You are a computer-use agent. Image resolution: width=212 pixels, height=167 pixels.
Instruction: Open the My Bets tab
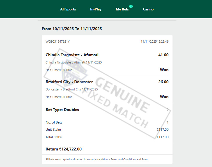coord(122,9)
